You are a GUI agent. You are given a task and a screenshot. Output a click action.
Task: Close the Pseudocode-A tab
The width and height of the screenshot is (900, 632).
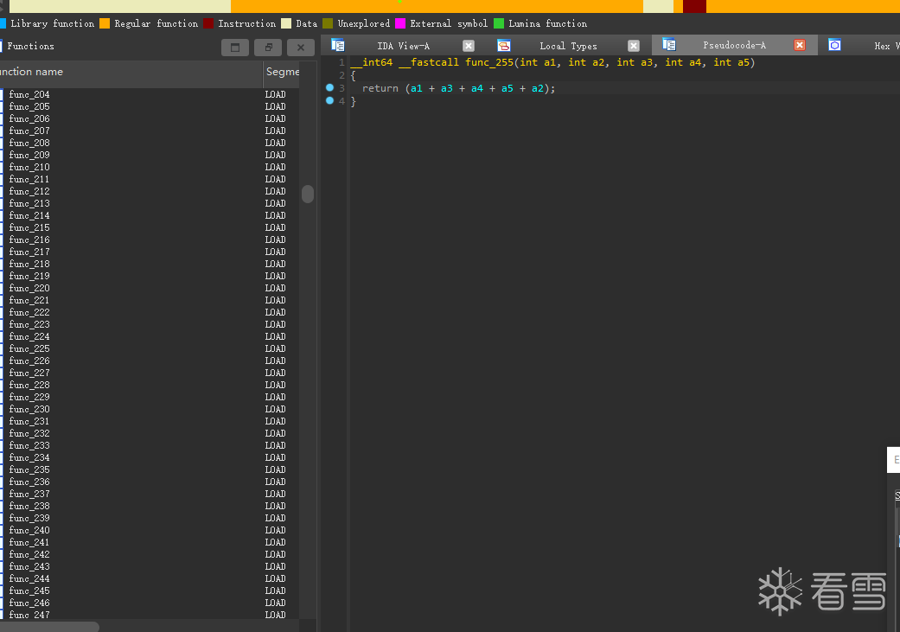(x=800, y=45)
